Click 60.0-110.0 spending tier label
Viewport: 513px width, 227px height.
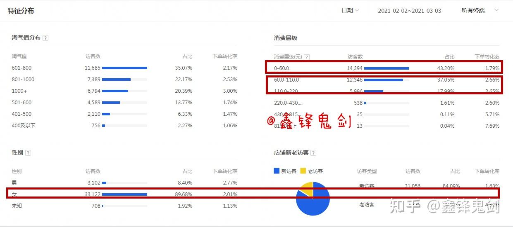click(x=286, y=80)
